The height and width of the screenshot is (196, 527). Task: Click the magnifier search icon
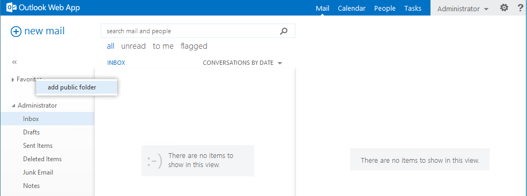click(284, 31)
